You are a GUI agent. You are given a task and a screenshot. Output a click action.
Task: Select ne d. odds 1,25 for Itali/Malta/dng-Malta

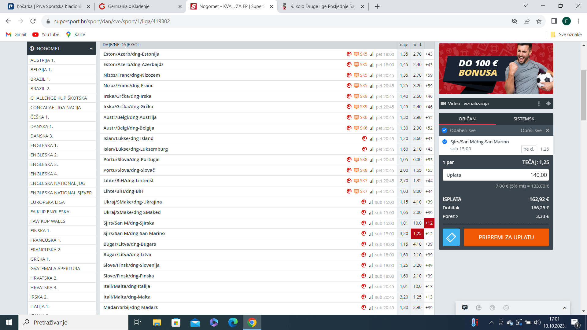(417, 297)
